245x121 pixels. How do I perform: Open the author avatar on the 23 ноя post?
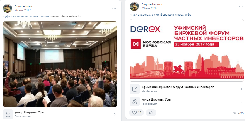[134, 6]
